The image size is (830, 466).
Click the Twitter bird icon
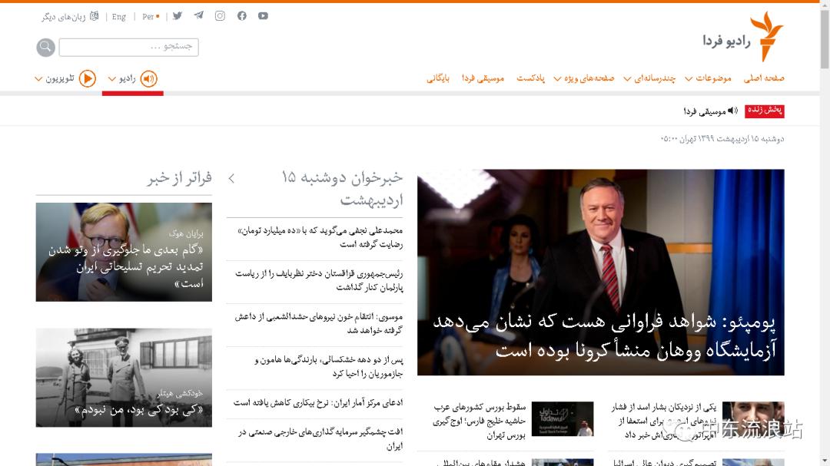click(x=178, y=16)
